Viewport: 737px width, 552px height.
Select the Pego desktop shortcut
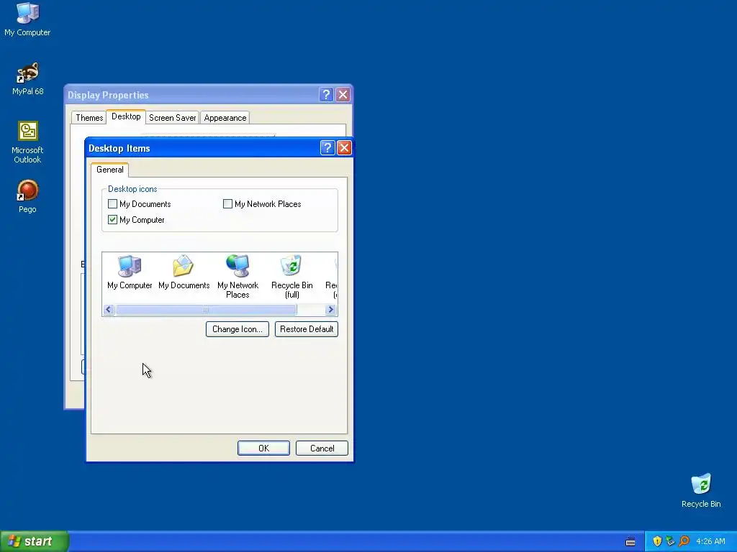[x=27, y=197]
